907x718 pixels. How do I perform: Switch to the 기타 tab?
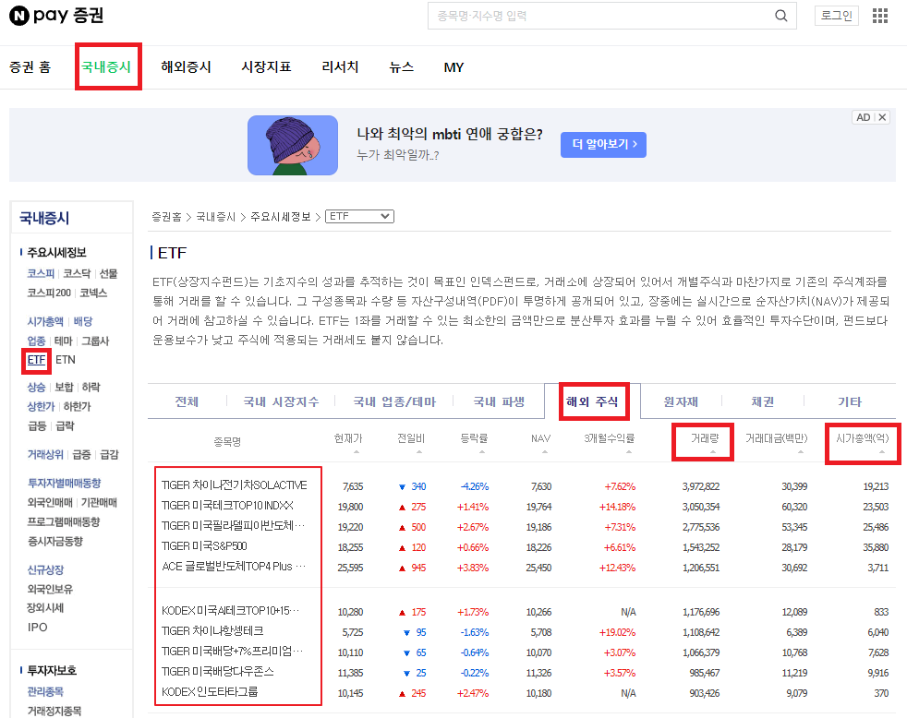(849, 401)
